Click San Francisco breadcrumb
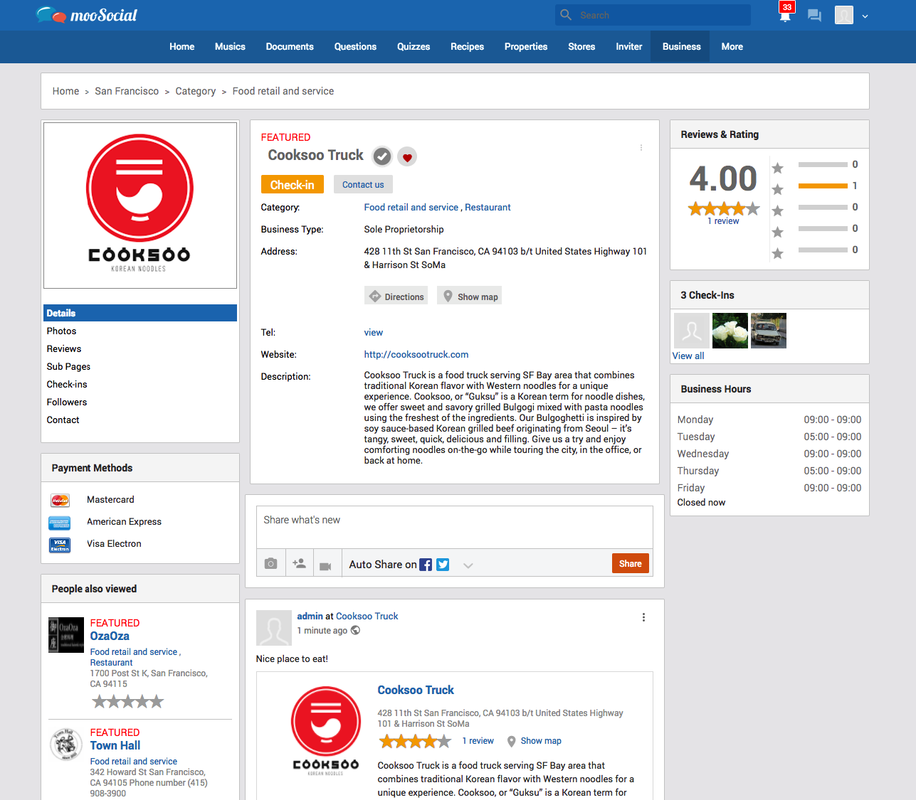This screenshot has width=916, height=800. 127,91
